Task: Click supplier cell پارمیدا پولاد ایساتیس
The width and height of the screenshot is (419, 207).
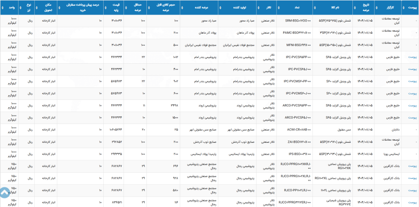Action: 203,154
